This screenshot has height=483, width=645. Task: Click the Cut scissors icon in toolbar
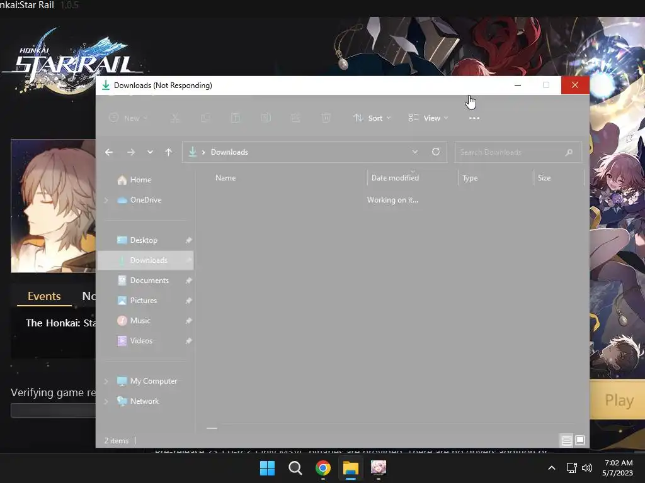(175, 118)
